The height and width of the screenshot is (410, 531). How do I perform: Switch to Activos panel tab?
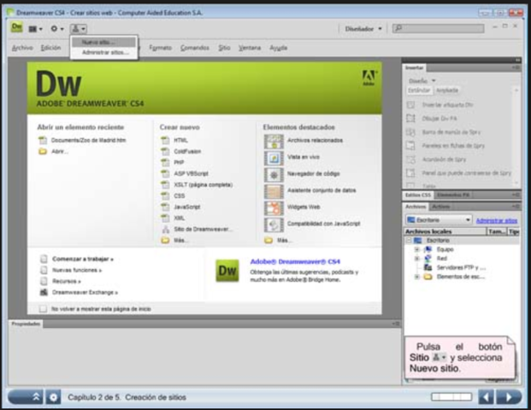tap(441, 207)
